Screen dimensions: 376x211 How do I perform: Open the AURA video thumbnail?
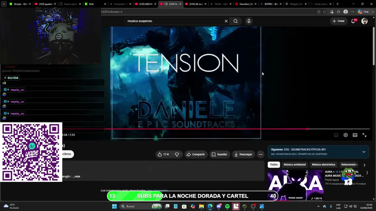tap(296, 185)
